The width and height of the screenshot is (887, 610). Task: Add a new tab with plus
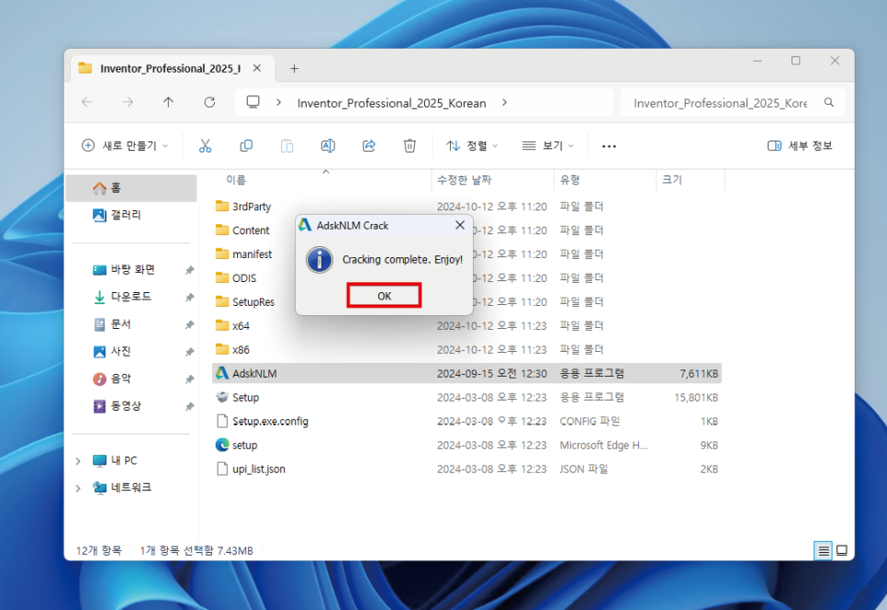tap(294, 69)
